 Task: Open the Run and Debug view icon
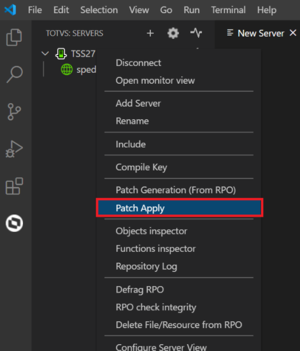(14, 149)
